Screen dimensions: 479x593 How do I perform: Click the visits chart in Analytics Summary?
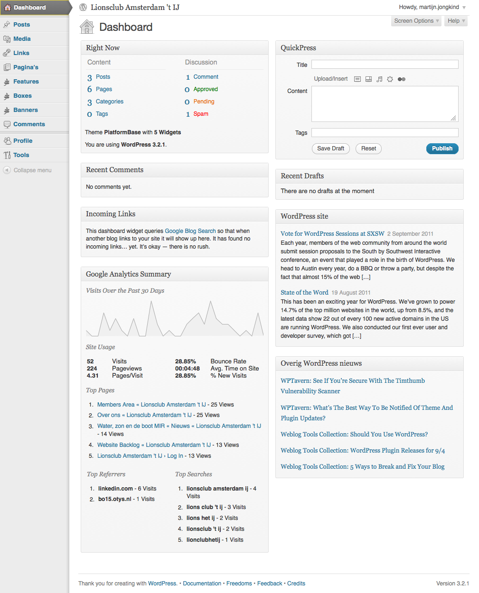pyautogui.click(x=175, y=318)
